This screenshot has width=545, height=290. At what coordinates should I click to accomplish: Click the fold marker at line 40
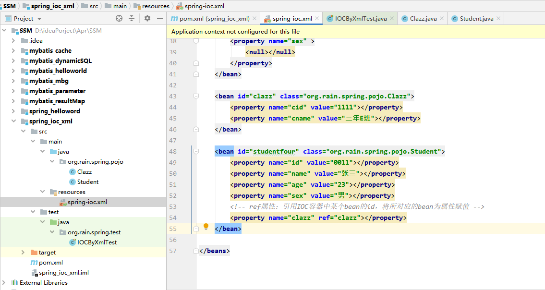coord(196,63)
